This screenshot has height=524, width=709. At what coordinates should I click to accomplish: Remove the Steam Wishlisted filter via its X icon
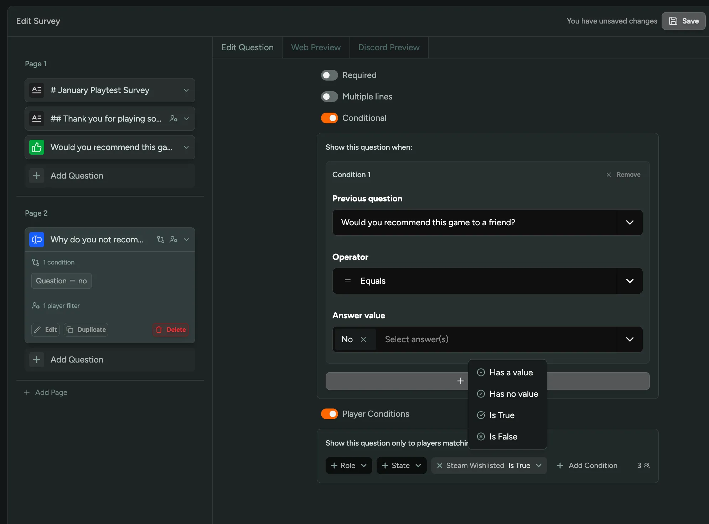[440, 466]
